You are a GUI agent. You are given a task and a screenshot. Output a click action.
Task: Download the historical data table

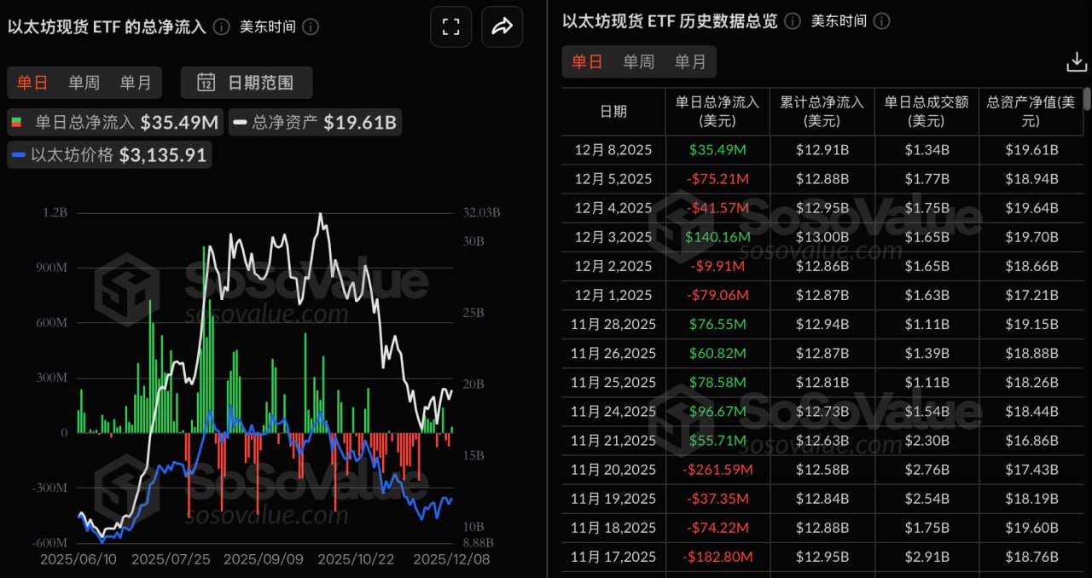pos(1076,61)
